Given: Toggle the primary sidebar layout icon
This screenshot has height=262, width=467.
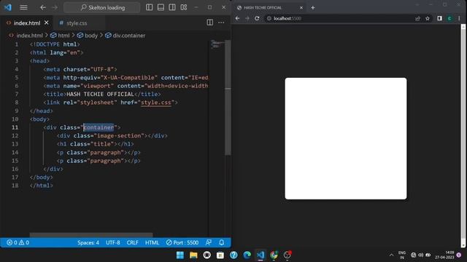Looking at the screenshot, I should (149, 7).
